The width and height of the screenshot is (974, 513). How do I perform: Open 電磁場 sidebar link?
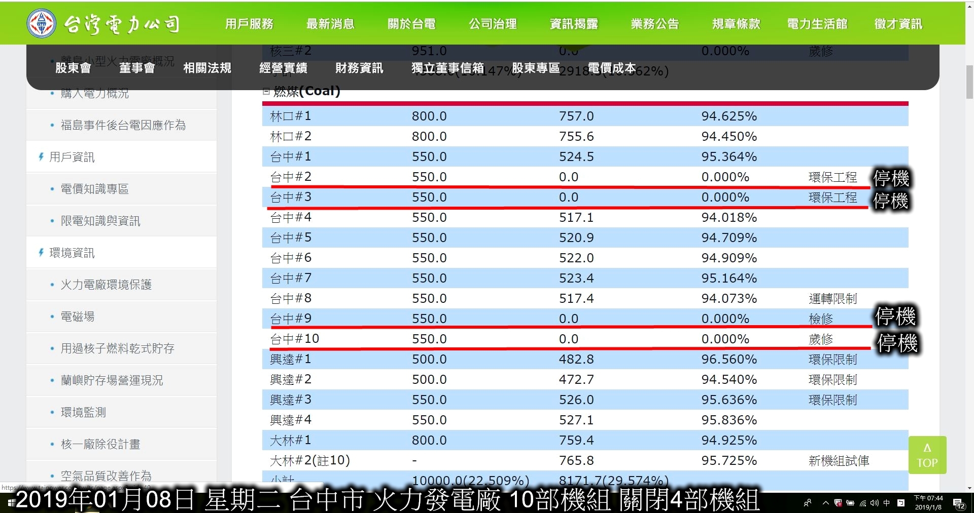[x=78, y=317]
